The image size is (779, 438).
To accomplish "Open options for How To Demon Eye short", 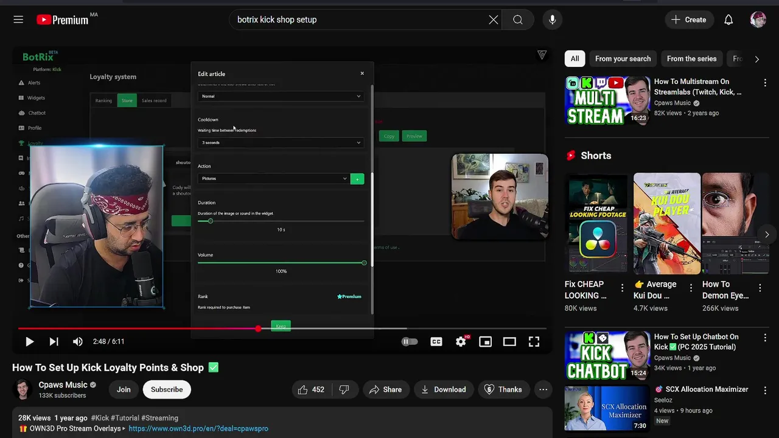I will tap(760, 288).
